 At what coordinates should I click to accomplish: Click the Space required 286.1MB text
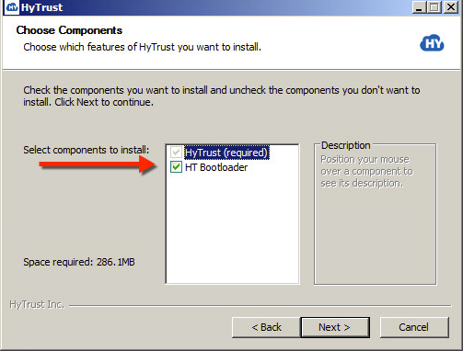(x=79, y=262)
